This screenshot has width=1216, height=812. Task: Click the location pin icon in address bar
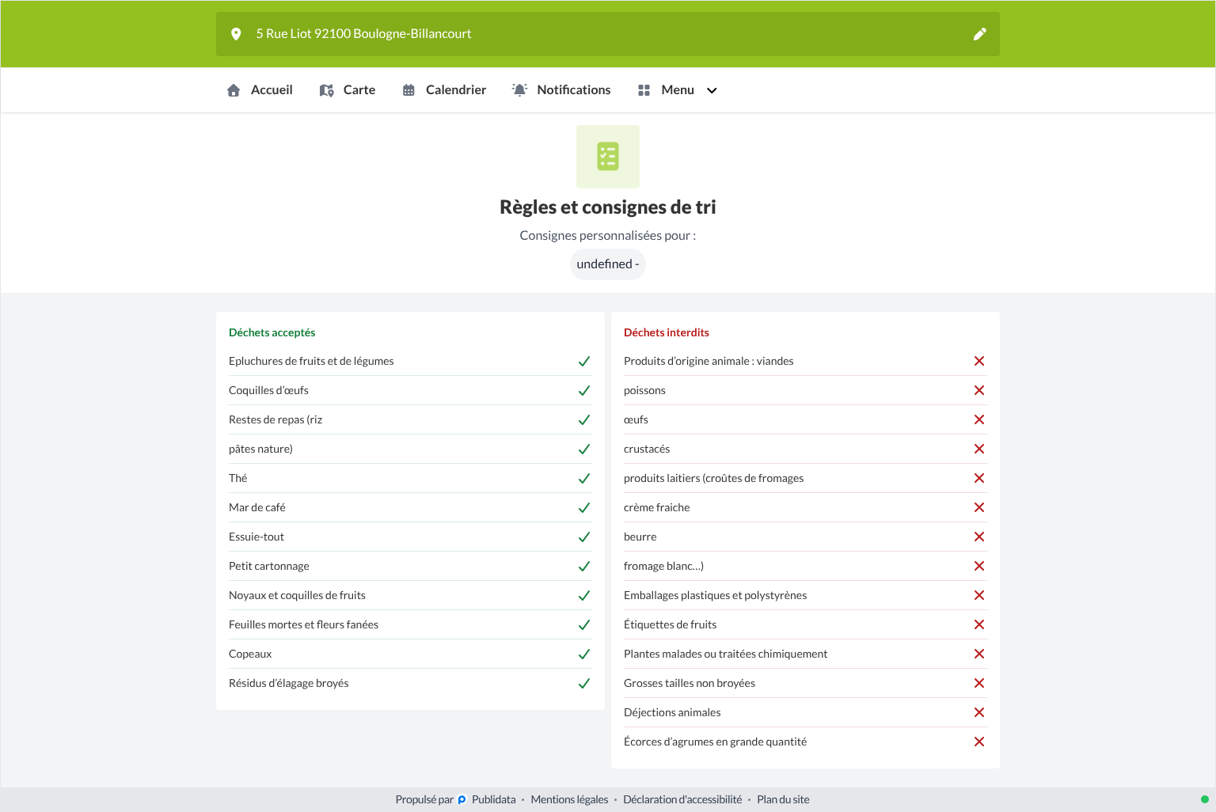[x=236, y=34]
